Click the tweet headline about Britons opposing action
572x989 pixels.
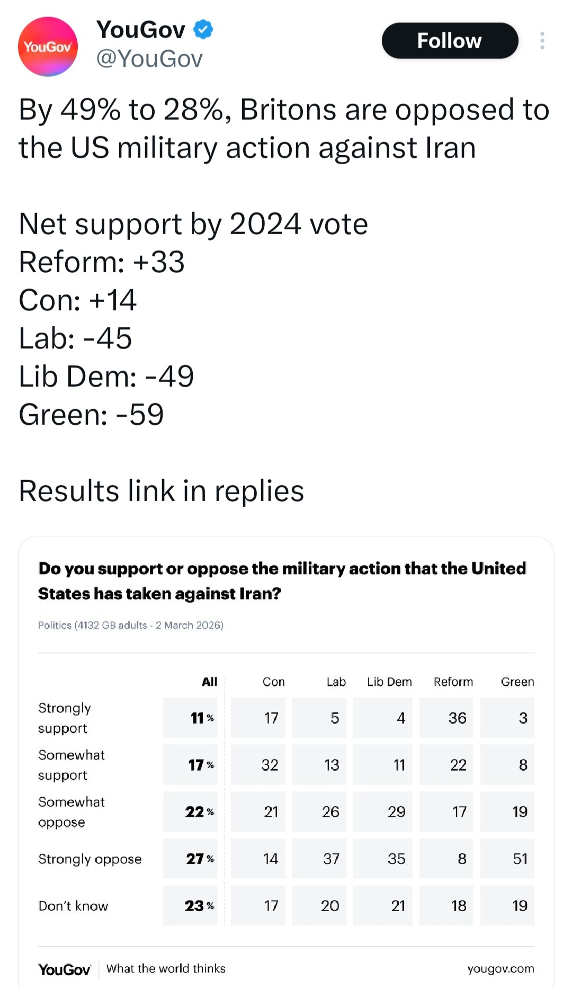coord(284,128)
